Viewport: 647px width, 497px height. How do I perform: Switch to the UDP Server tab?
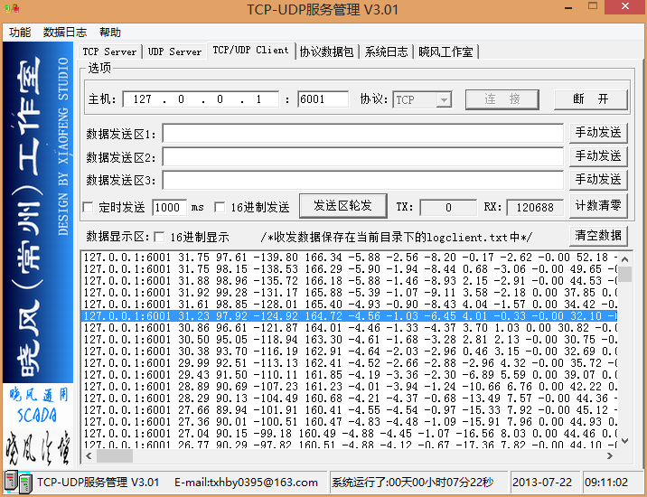(x=174, y=52)
